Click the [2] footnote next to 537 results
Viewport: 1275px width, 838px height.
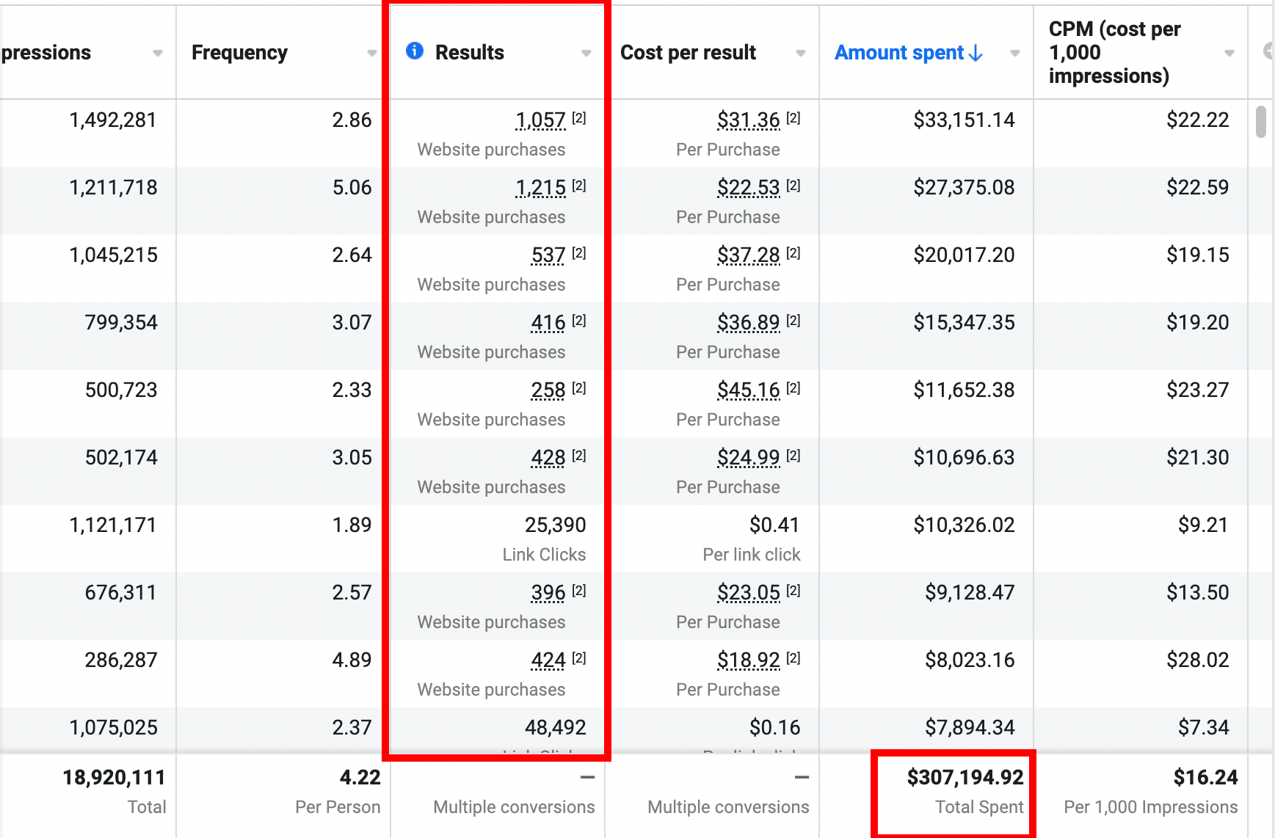point(579,253)
